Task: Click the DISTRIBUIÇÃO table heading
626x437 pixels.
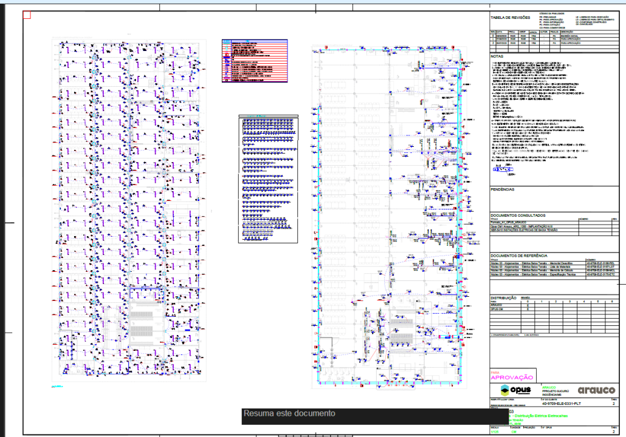Action: (503, 297)
